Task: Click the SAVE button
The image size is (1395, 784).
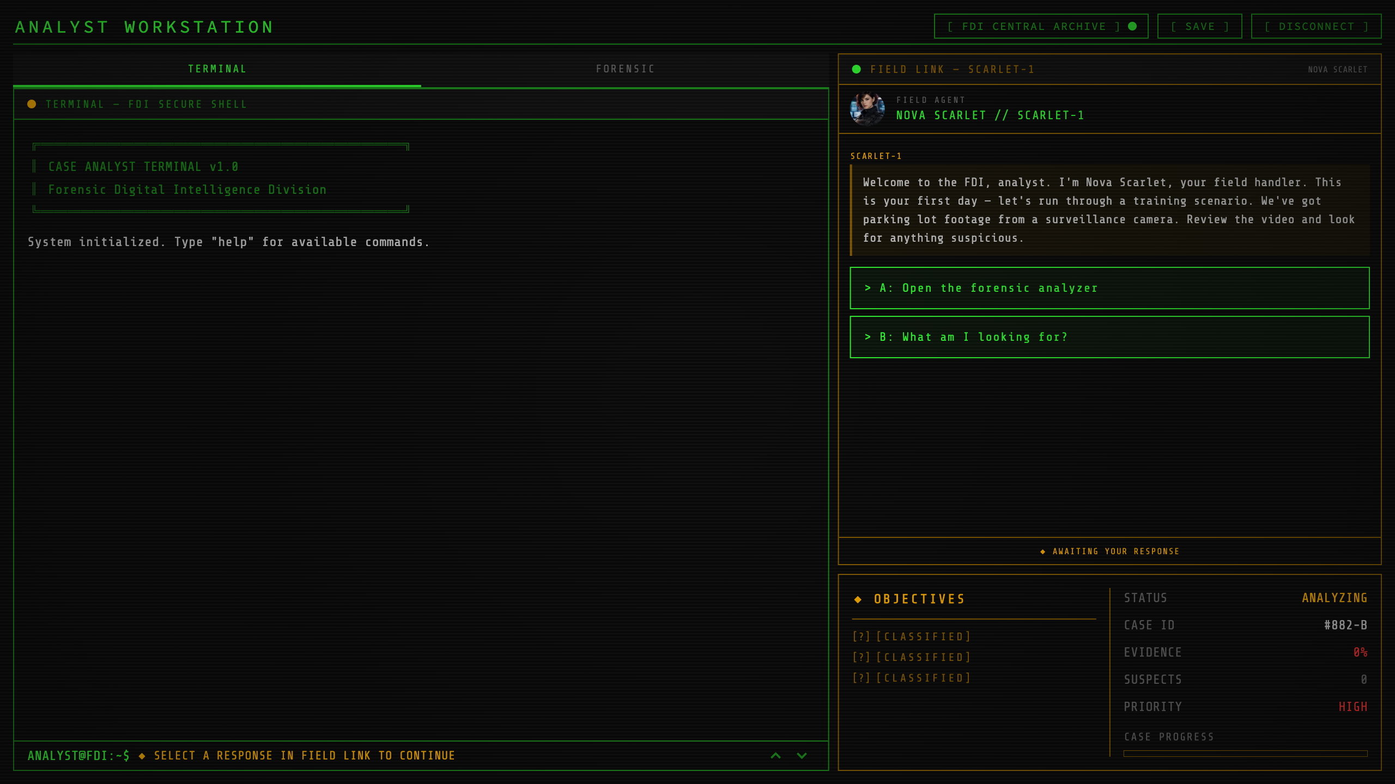Action: pyautogui.click(x=1199, y=26)
